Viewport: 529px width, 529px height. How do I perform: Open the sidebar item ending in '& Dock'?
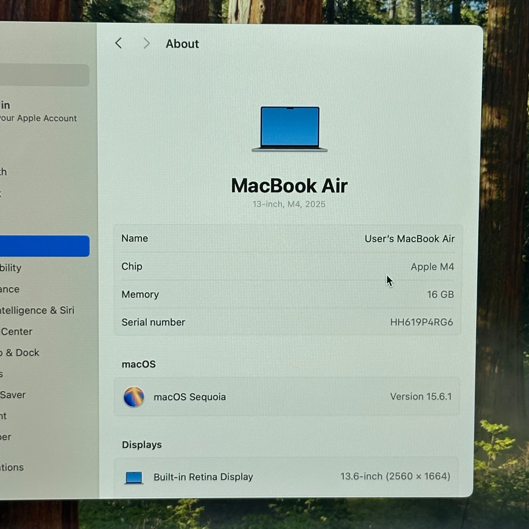pyautogui.click(x=20, y=353)
